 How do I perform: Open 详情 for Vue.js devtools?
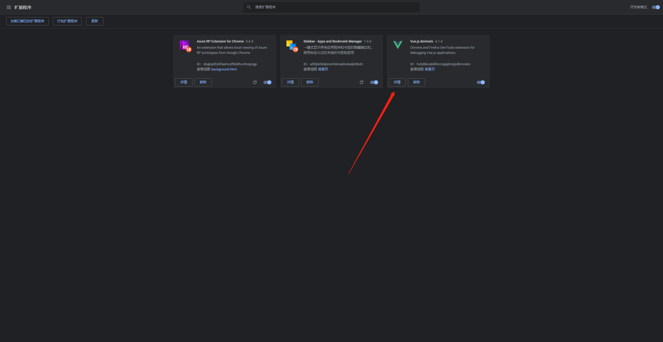[397, 82]
